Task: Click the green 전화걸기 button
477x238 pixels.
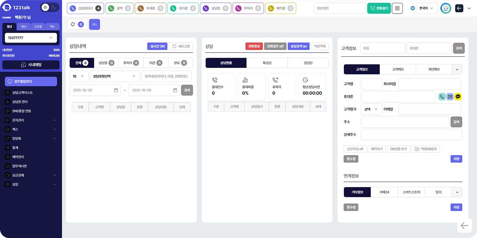Action: coord(378,8)
